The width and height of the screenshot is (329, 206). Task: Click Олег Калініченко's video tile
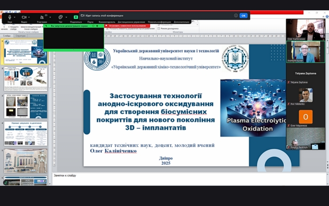coord(305,29)
